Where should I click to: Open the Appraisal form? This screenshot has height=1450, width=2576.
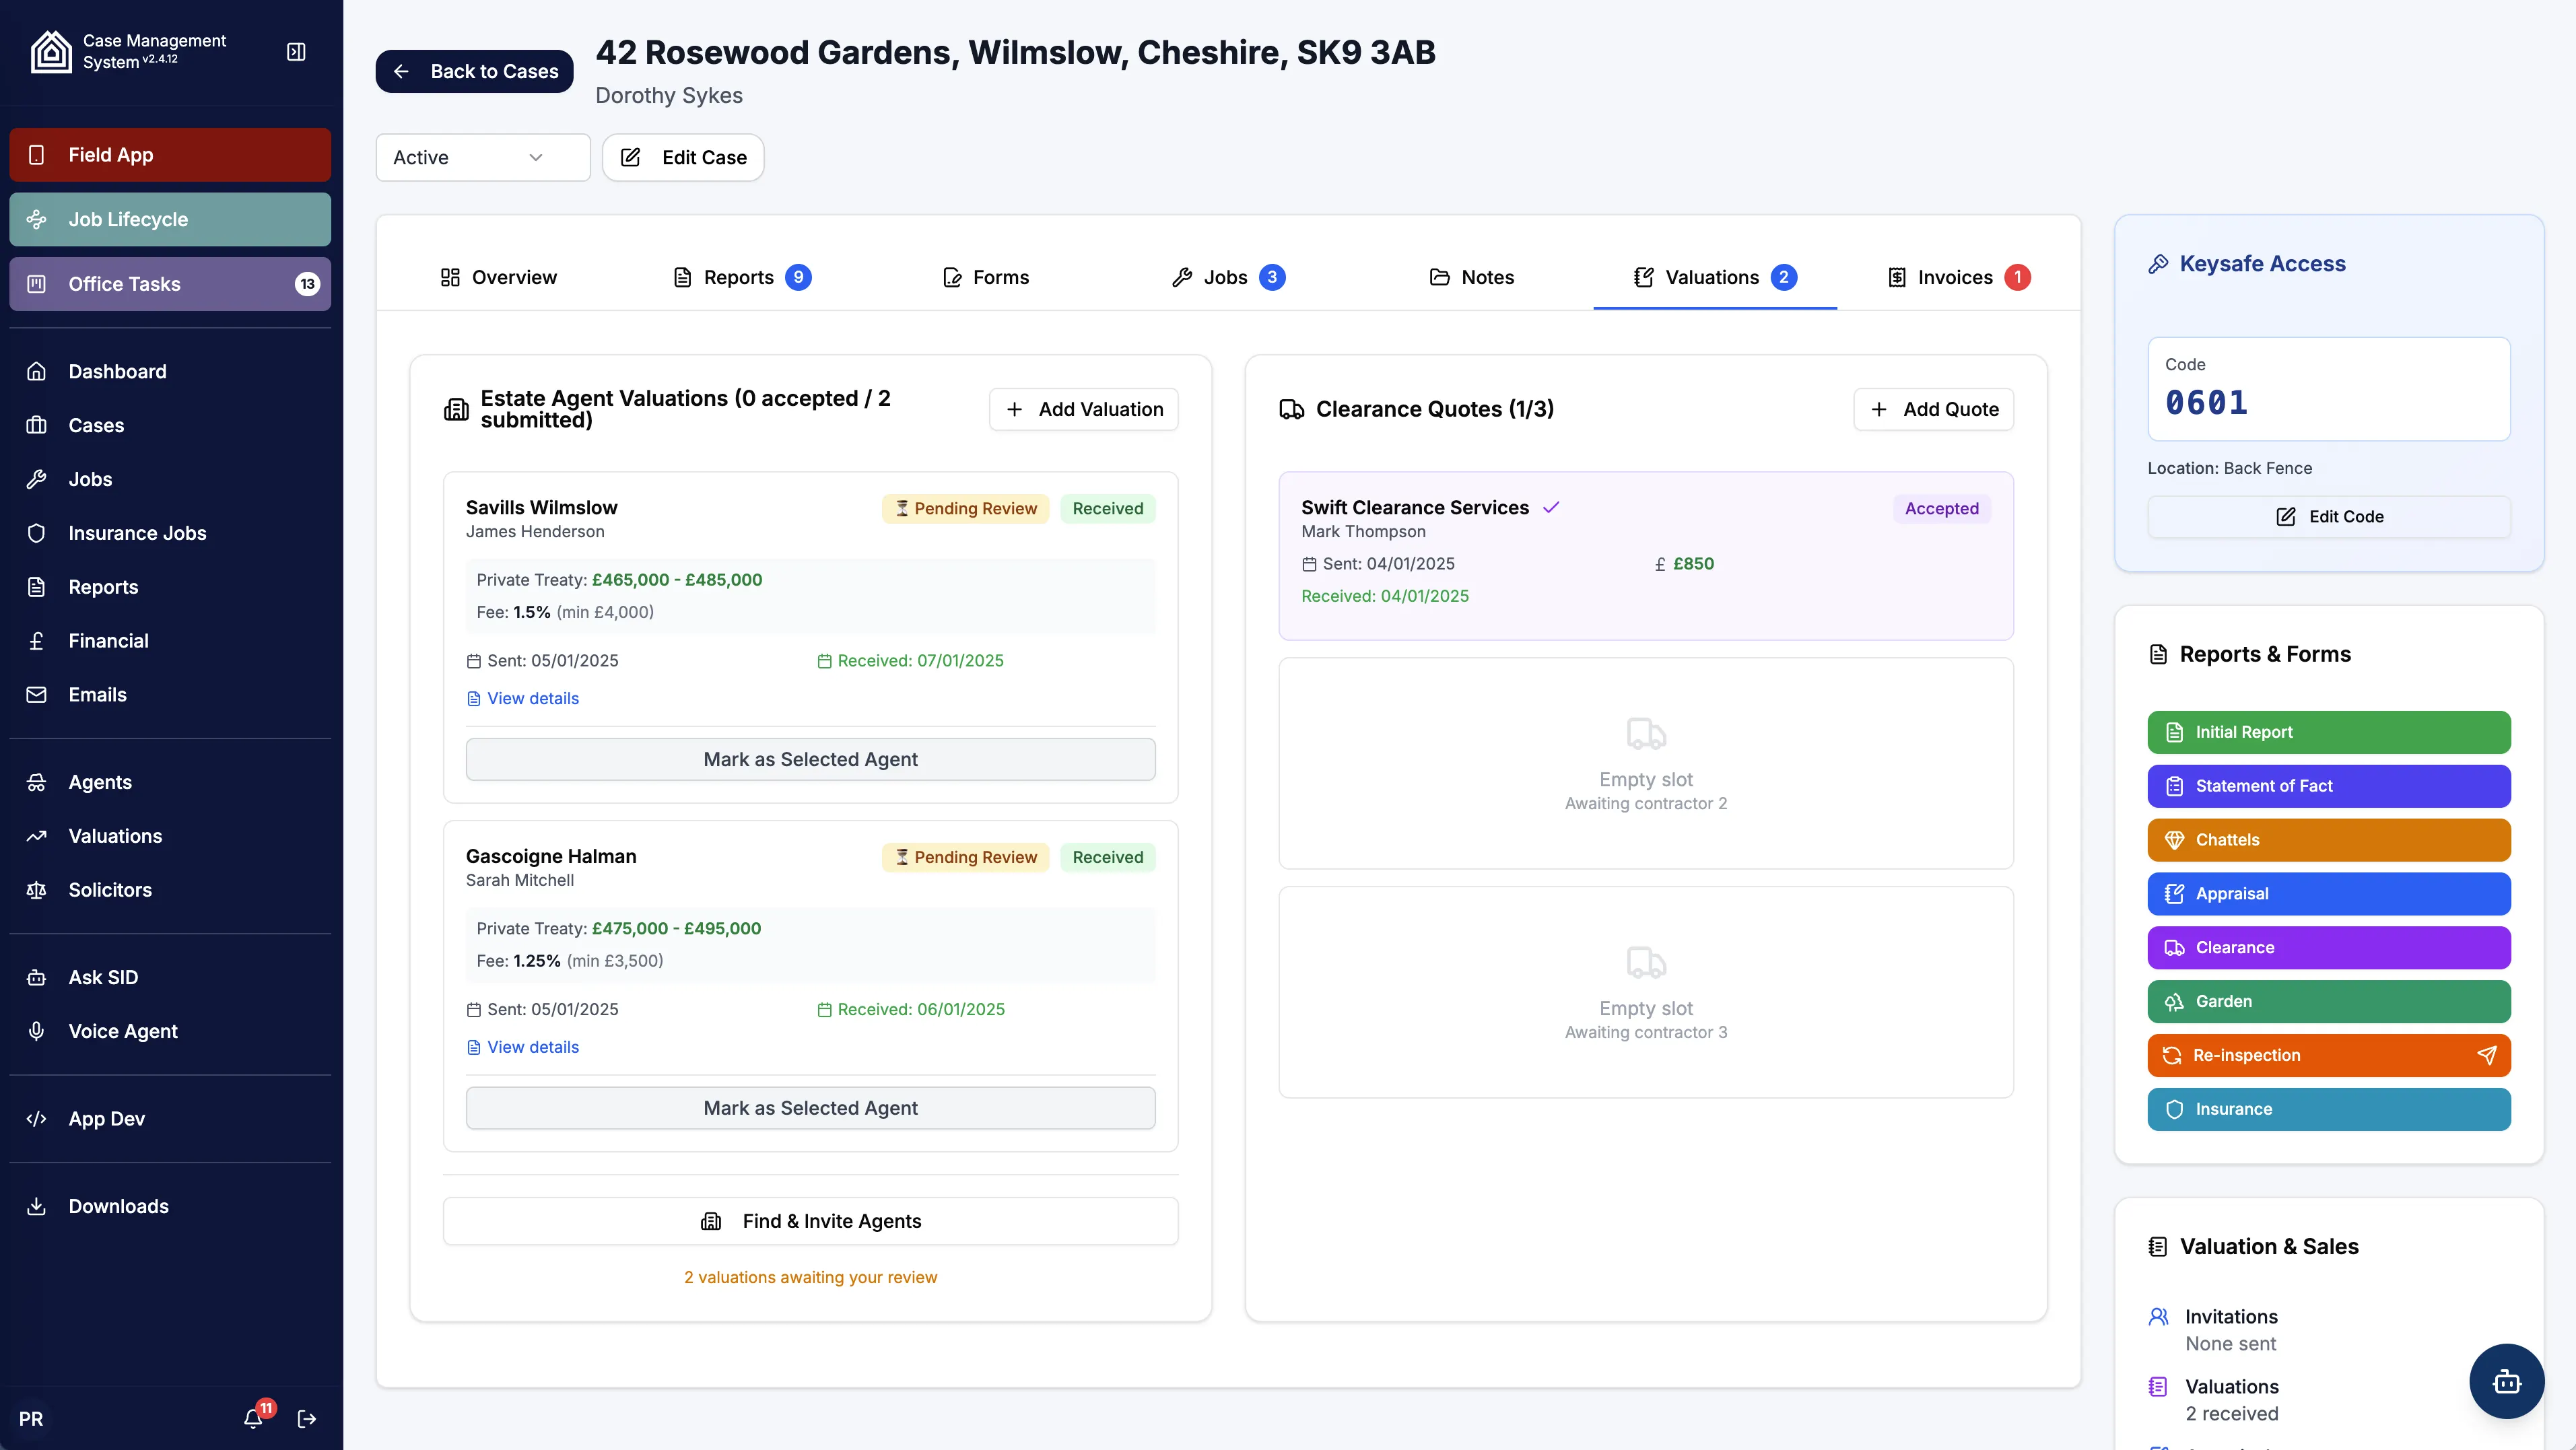[x=2329, y=894]
